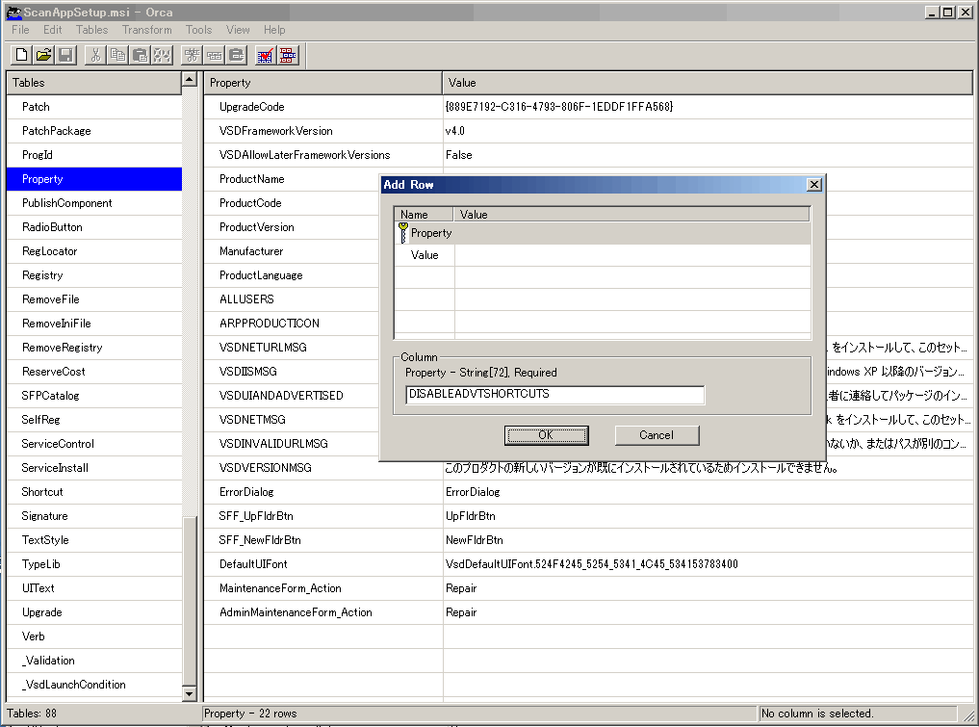
Task: Open the Tools menu
Action: tap(198, 30)
